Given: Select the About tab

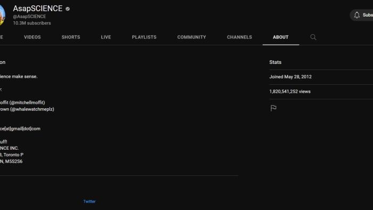Looking at the screenshot, I should pos(281,37).
